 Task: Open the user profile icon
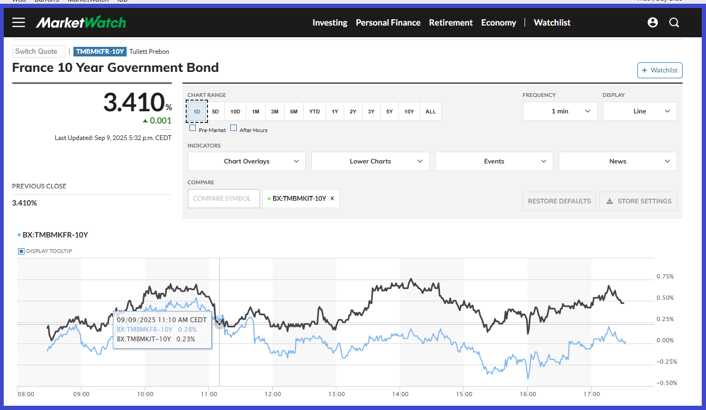point(653,22)
